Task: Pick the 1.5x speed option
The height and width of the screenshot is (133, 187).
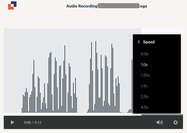Action: click(144, 86)
